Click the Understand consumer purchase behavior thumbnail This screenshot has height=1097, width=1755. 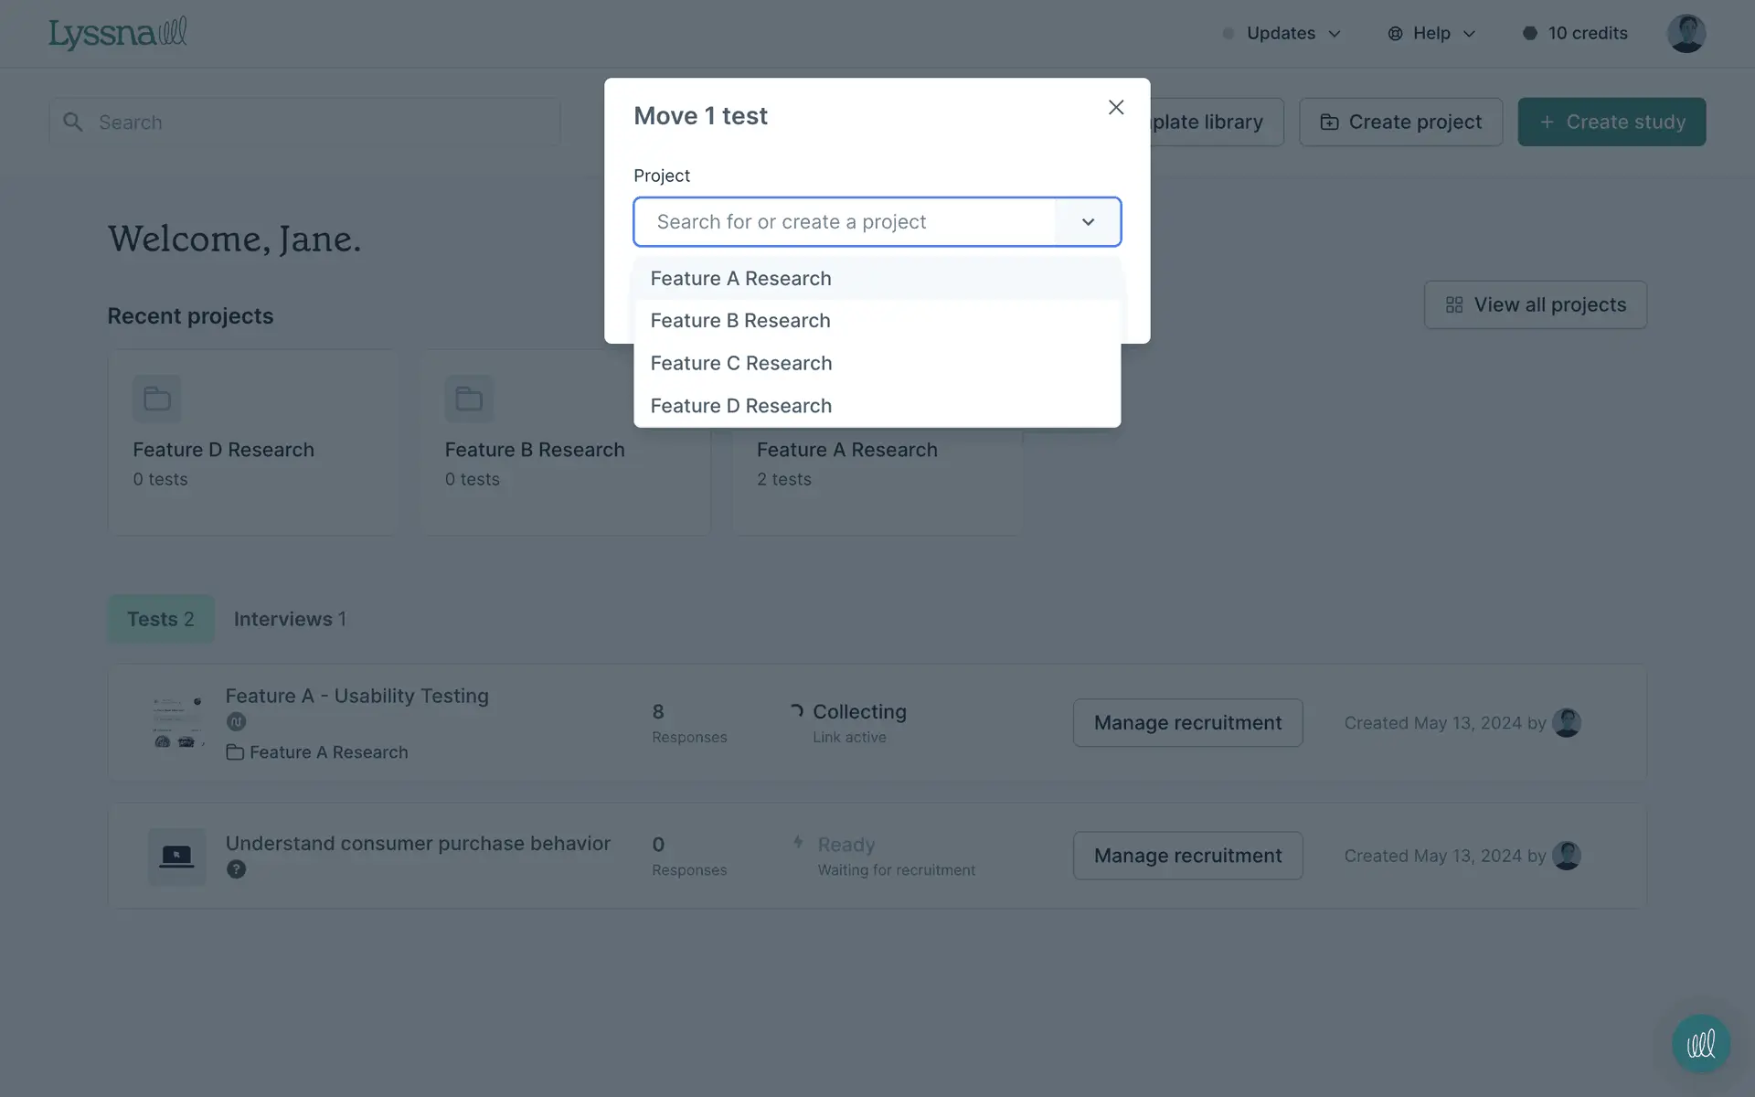tap(176, 856)
